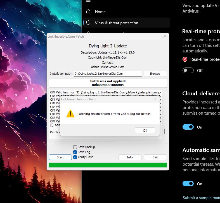
Task: Click the Home icon in sidebar
Action: click(88, 12)
